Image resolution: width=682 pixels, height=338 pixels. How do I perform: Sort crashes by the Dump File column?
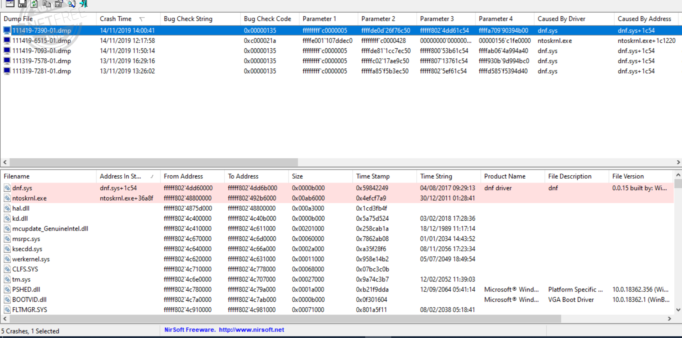48,19
